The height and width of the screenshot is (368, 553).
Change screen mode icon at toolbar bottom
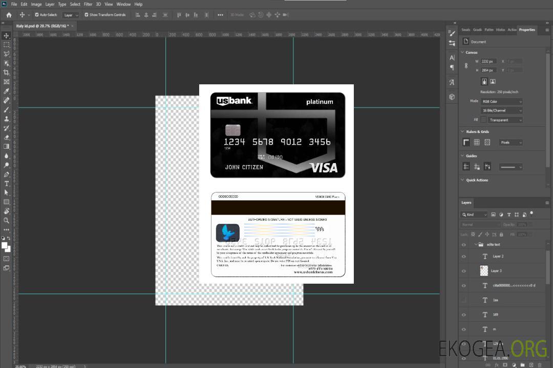click(x=6, y=268)
